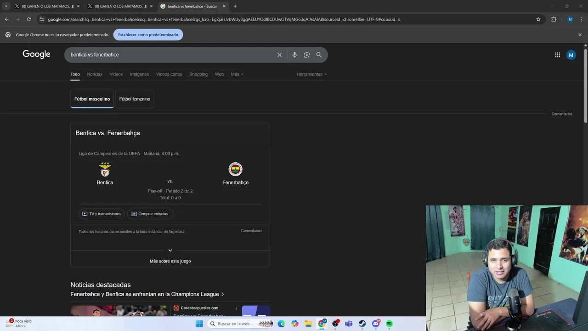The height and width of the screenshot is (331, 588).
Task: Open Chrome extensions puzzle icon
Action: click(x=554, y=19)
